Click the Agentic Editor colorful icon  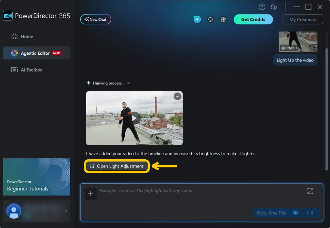[15, 53]
